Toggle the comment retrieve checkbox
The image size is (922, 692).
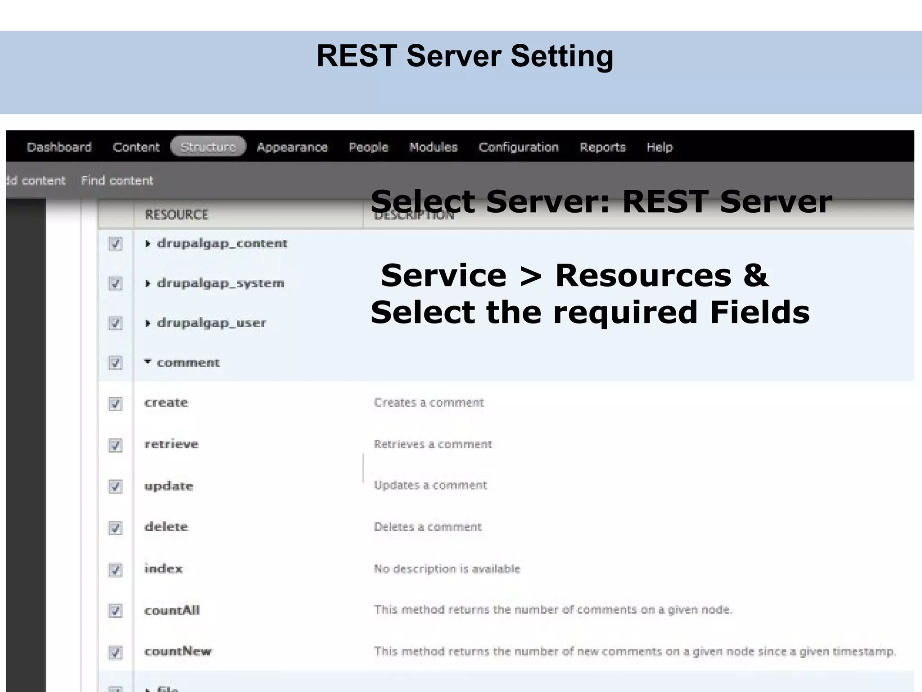(x=115, y=445)
